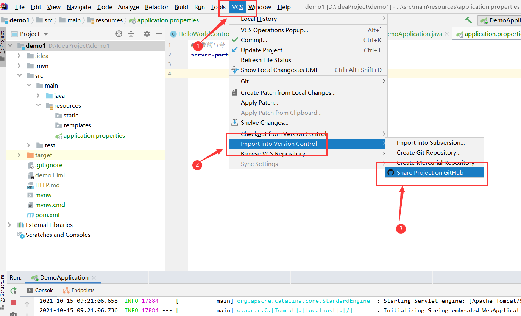Open the Structure tool window stripe

tap(3, 289)
